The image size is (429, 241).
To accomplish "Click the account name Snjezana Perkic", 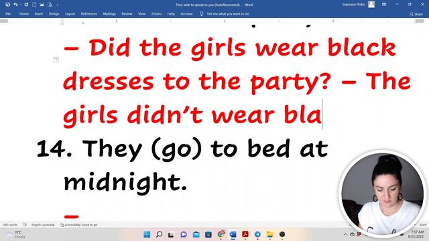I will click(x=353, y=5).
